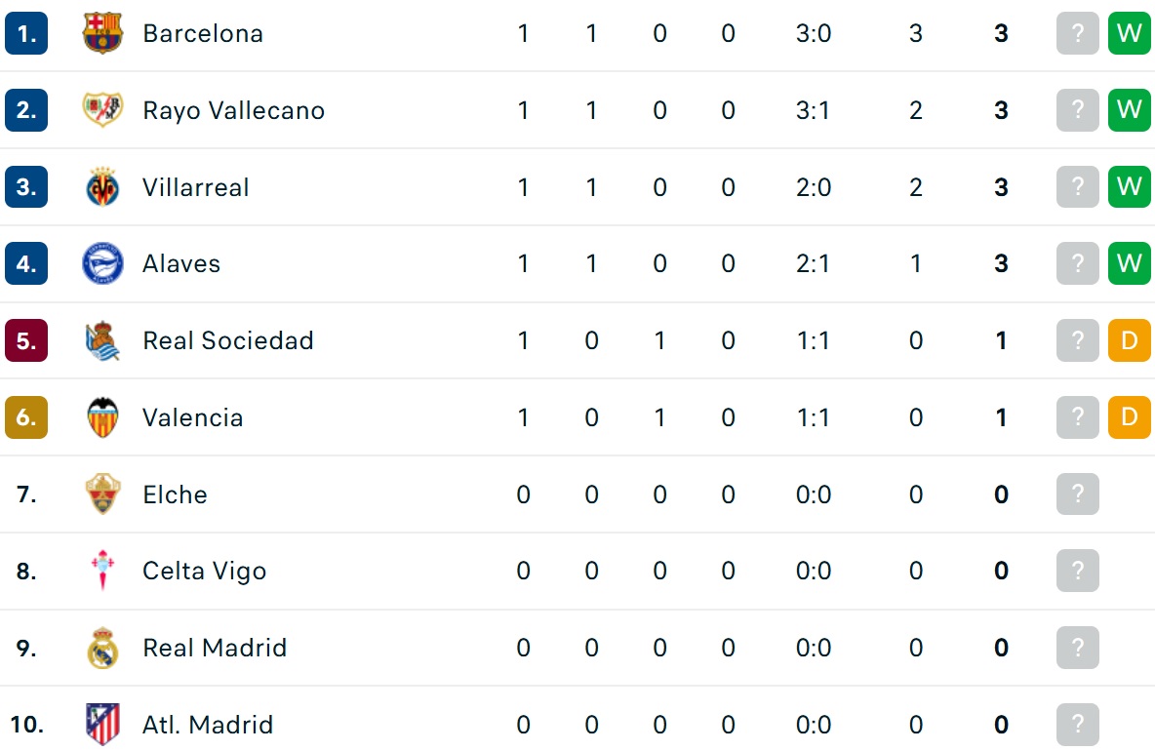Click the Rayo Vallecano club crest

pos(102,109)
